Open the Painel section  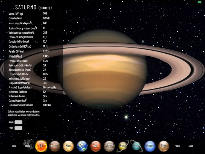tap(177, 146)
